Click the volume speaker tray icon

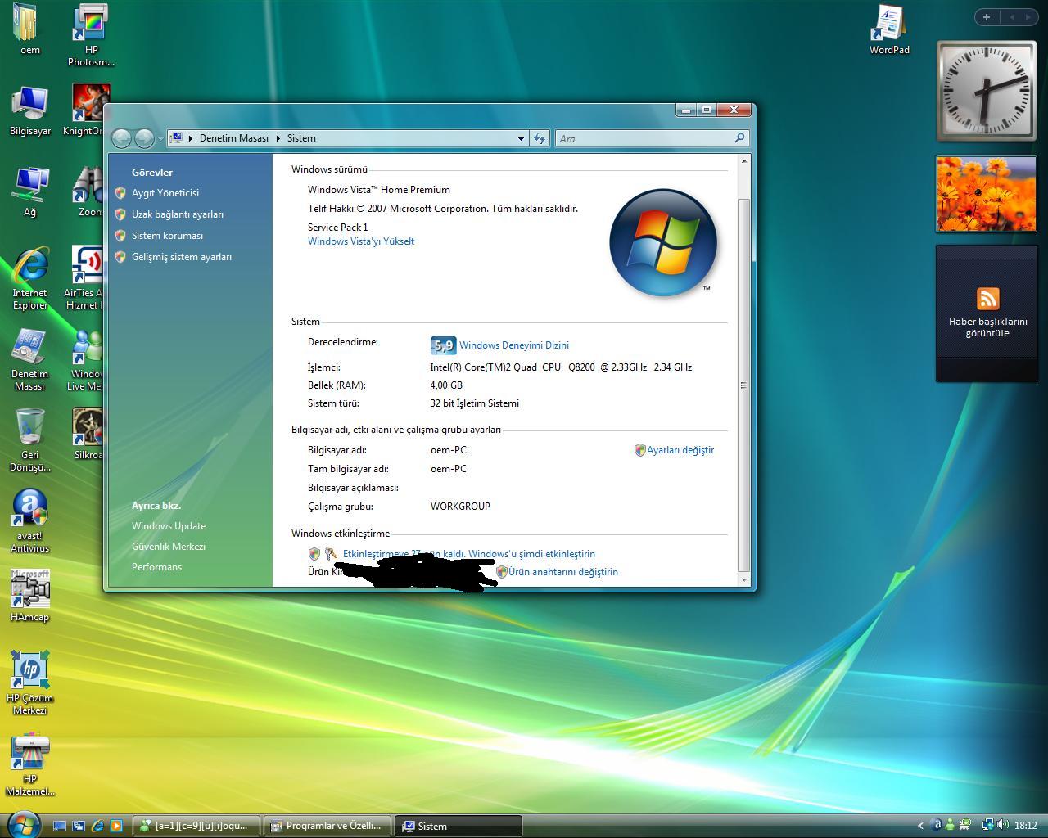1002,825
